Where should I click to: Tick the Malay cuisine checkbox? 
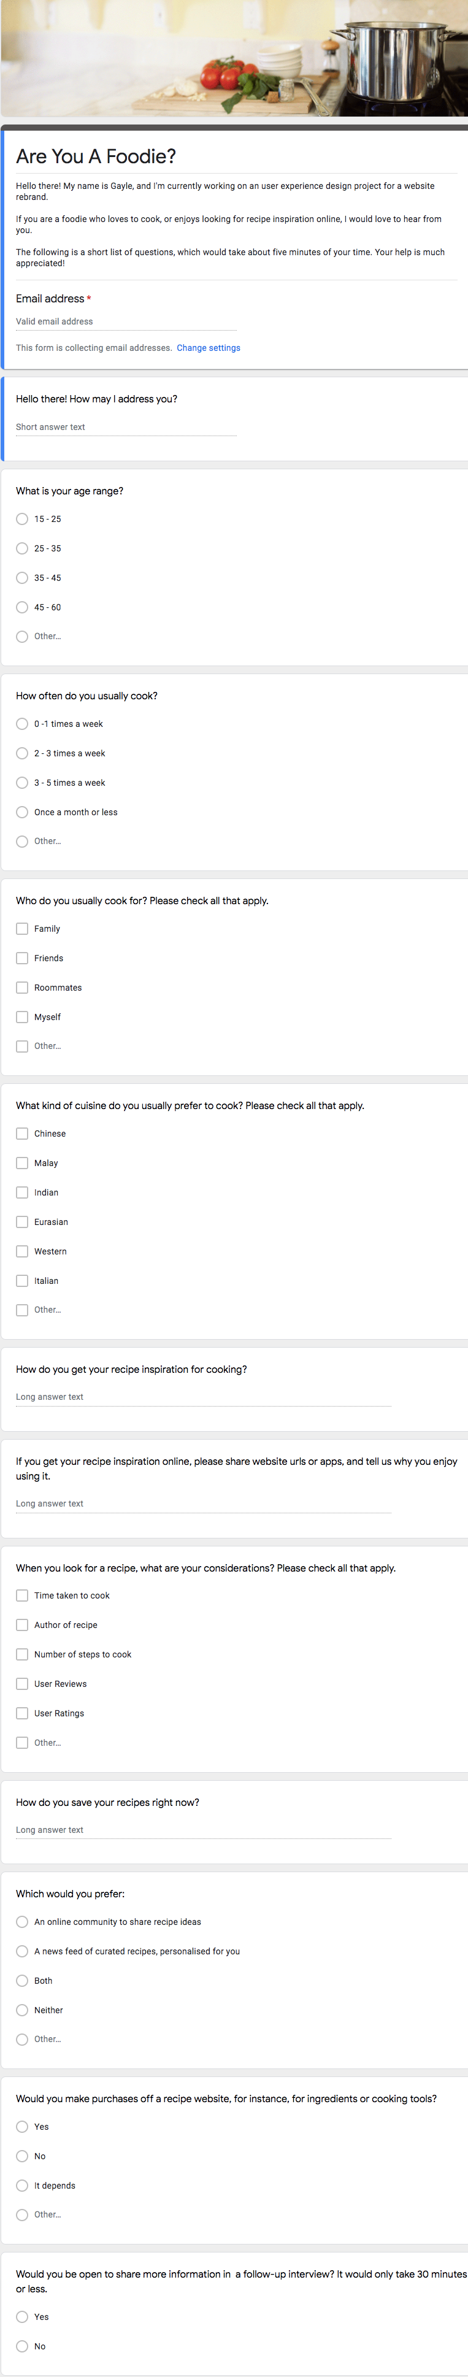tap(22, 1164)
